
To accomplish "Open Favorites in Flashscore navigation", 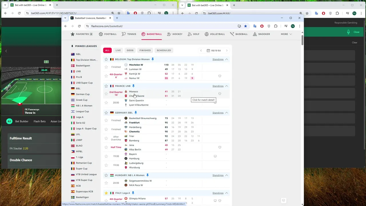I will [x=81, y=34].
